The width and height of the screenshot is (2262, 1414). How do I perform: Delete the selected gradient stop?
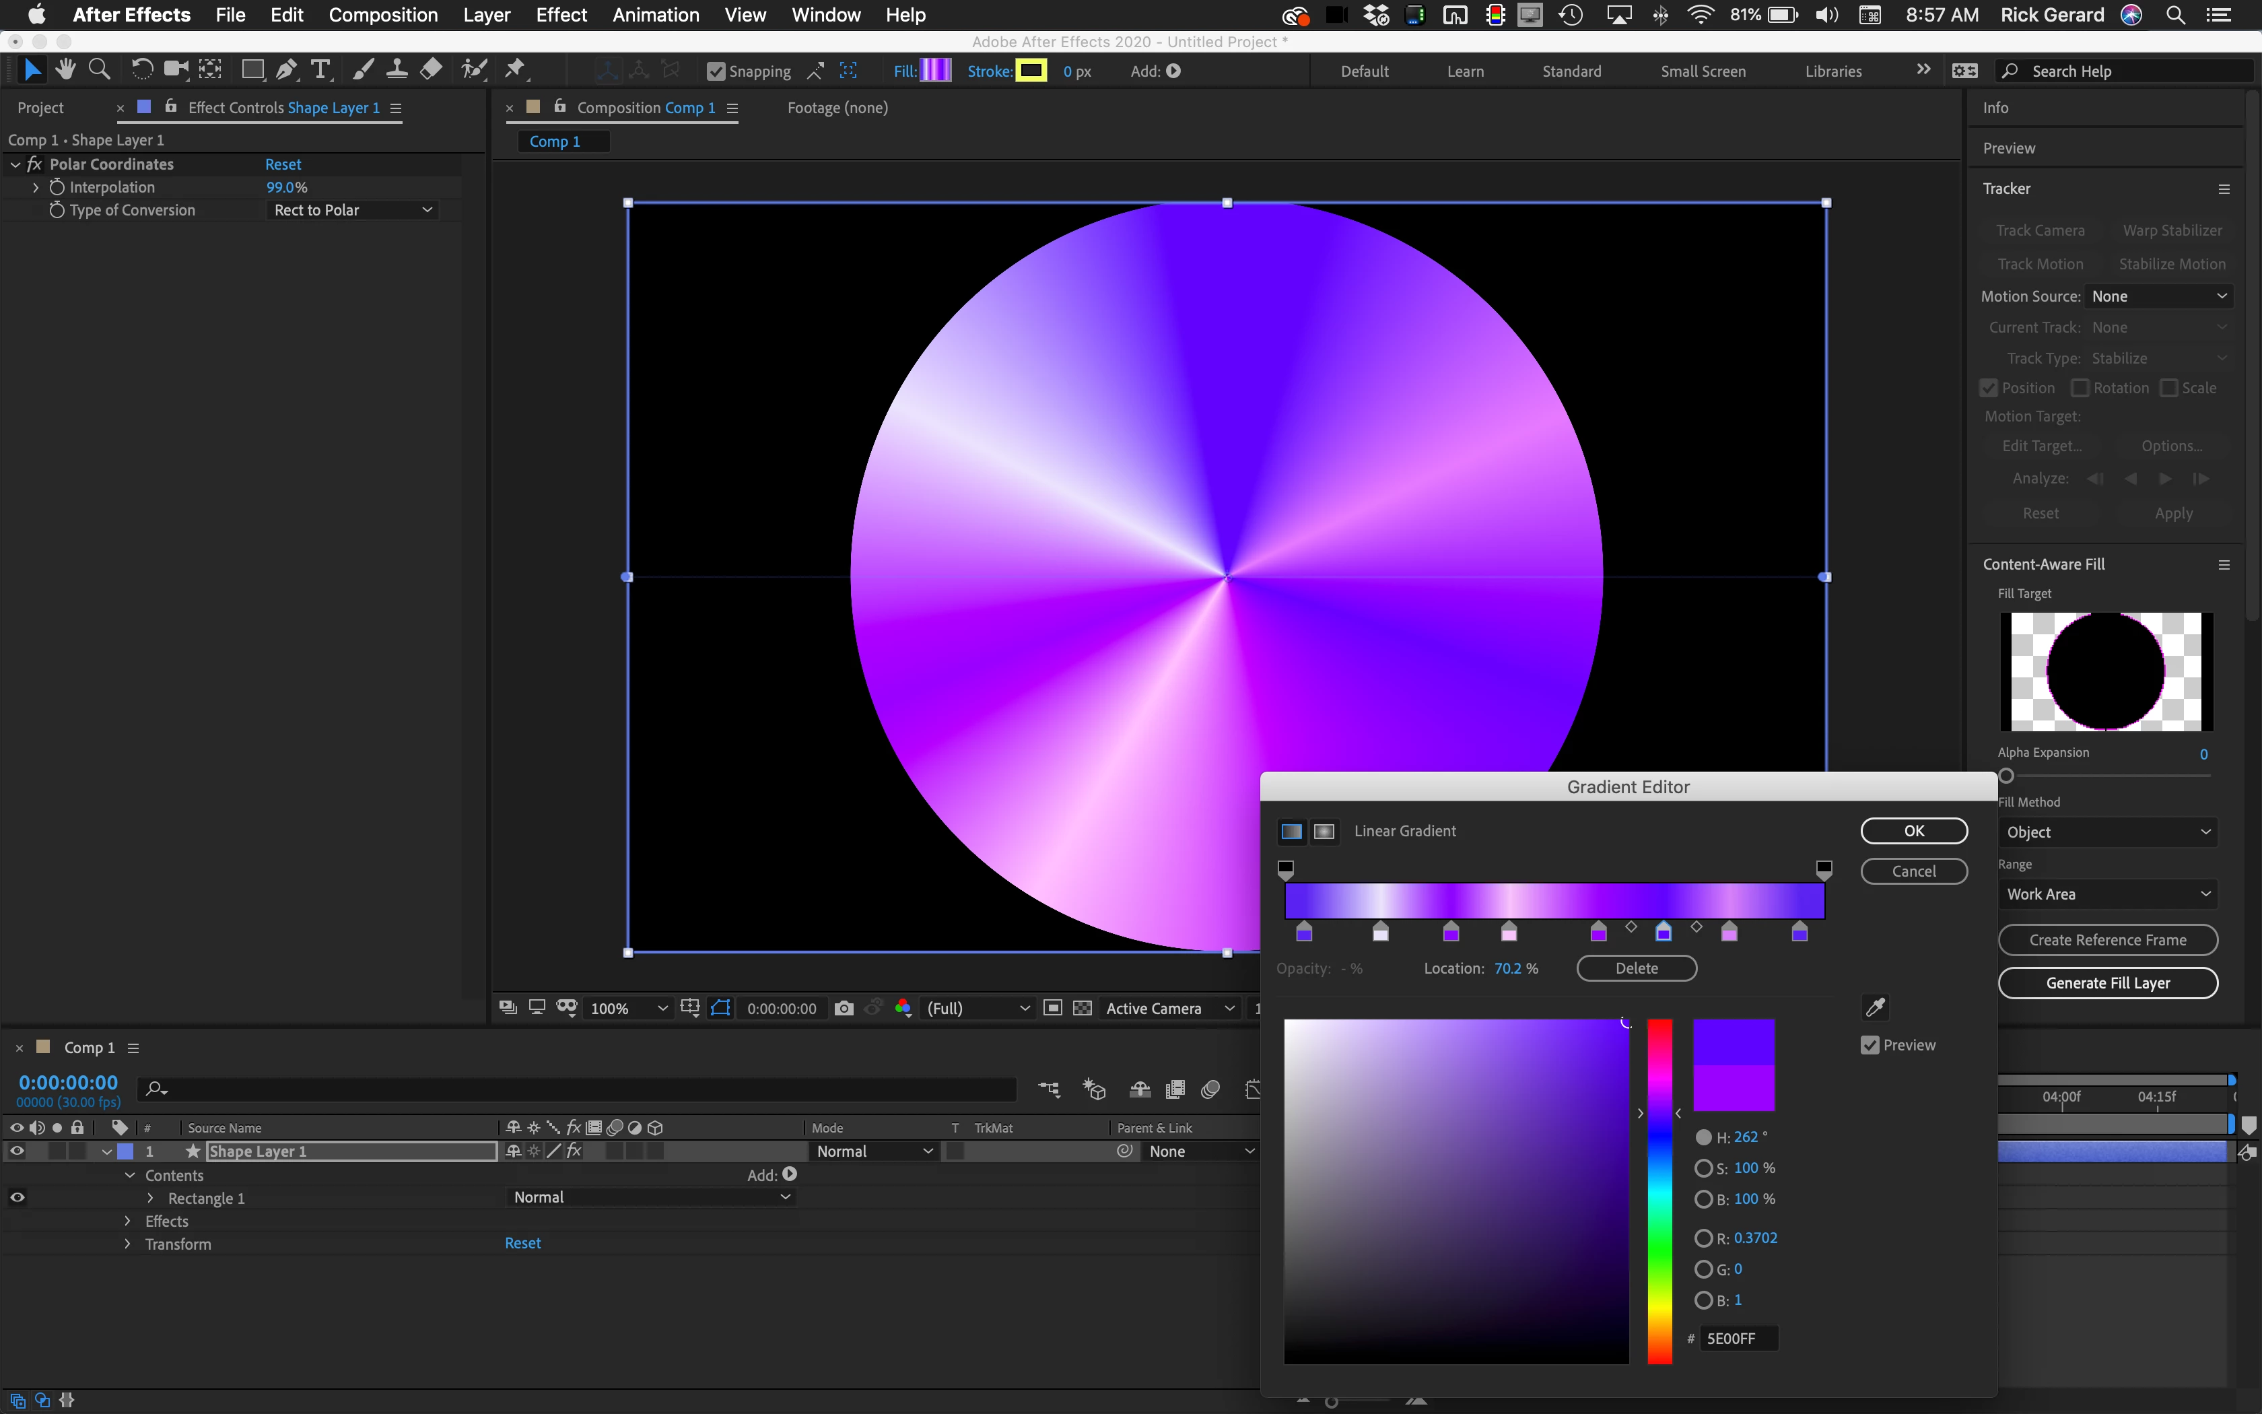coord(1636,968)
